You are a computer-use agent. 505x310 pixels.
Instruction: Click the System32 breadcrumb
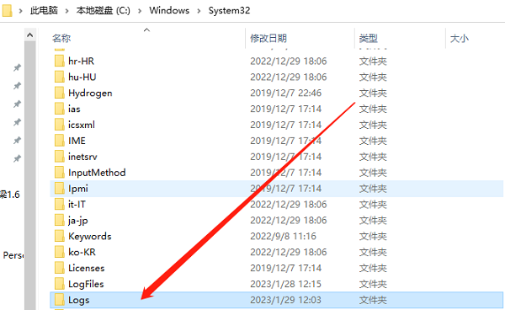(x=229, y=10)
